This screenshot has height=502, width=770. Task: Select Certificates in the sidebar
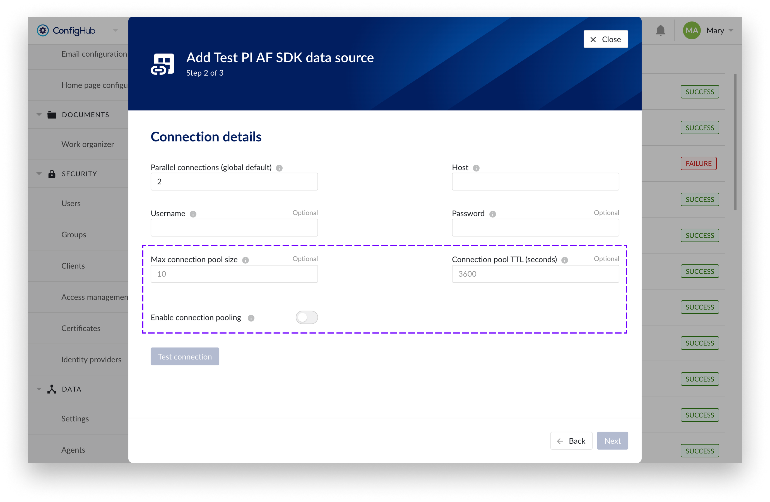[x=81, y=328]
